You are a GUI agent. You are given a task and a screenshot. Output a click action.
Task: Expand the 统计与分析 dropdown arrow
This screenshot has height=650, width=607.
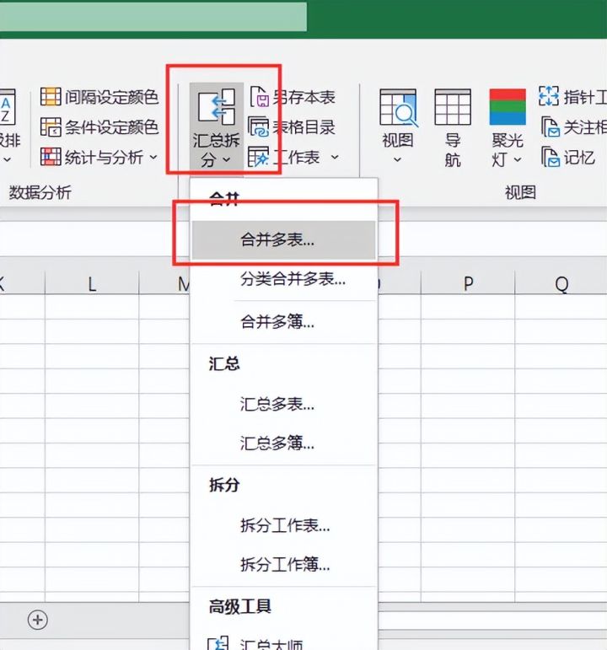pos(153,157)
